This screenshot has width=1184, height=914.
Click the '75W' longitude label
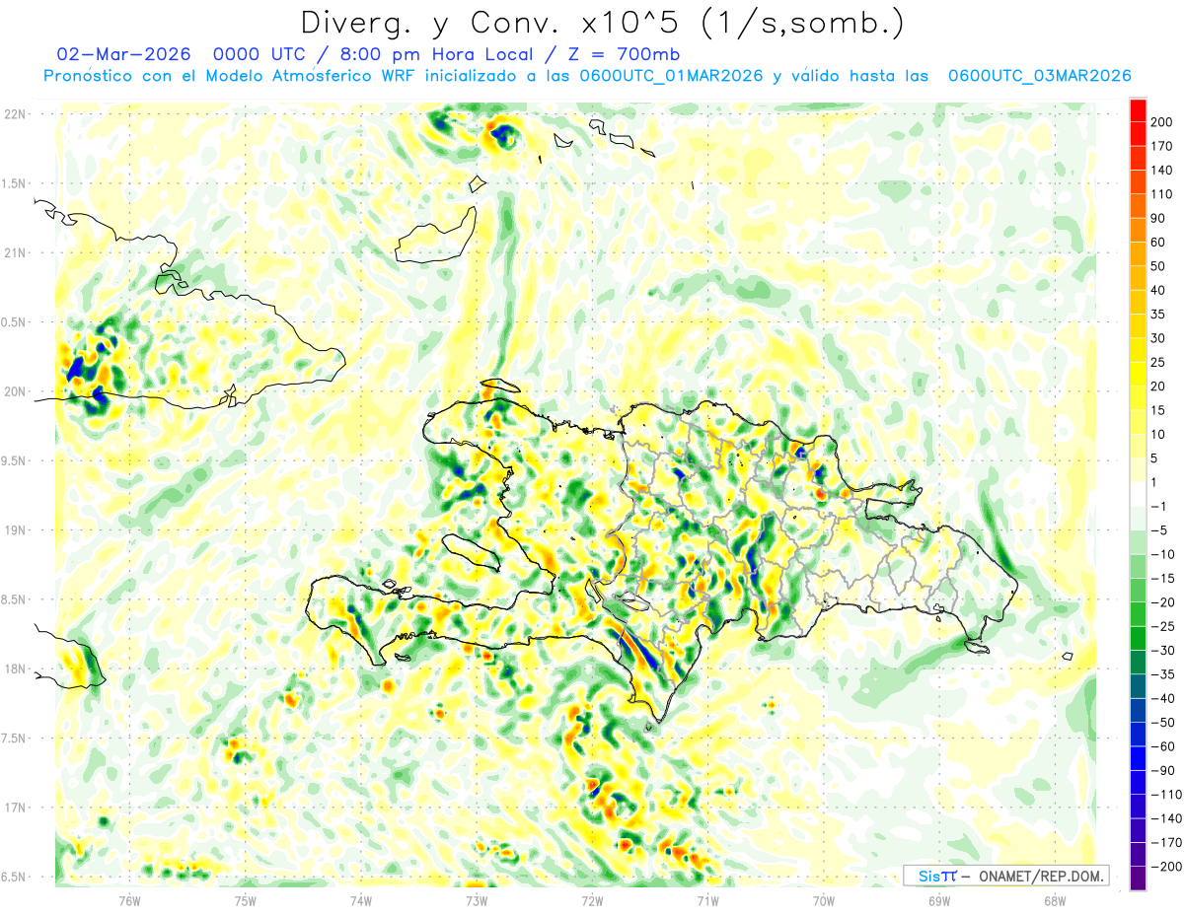pyautogui.click(x=246, y=899)
